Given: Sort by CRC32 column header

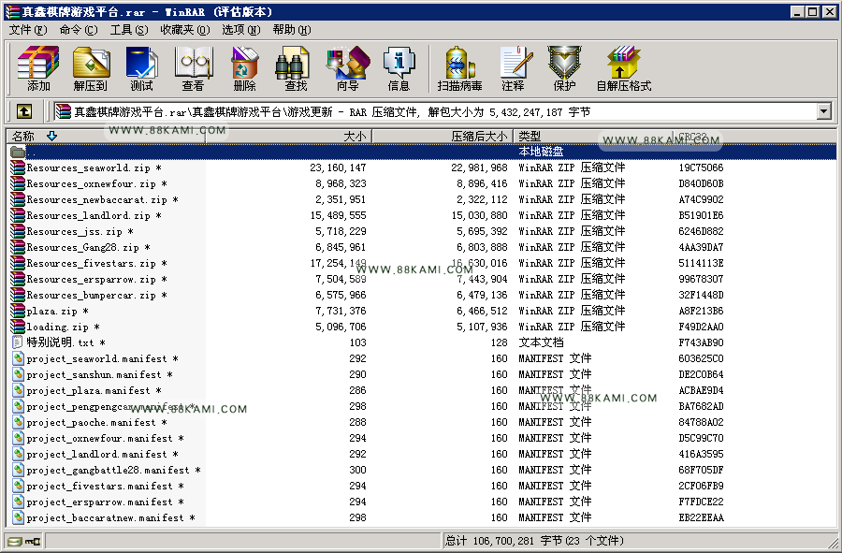Looking at the screenshot, I should (x=754, y=137).
